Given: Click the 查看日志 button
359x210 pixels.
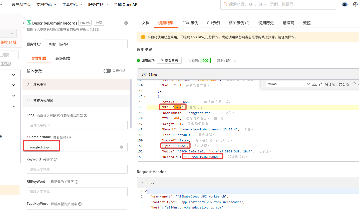Looking at the screenshot, I should point(169,61).
